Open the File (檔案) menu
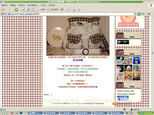 click(5, 5)
